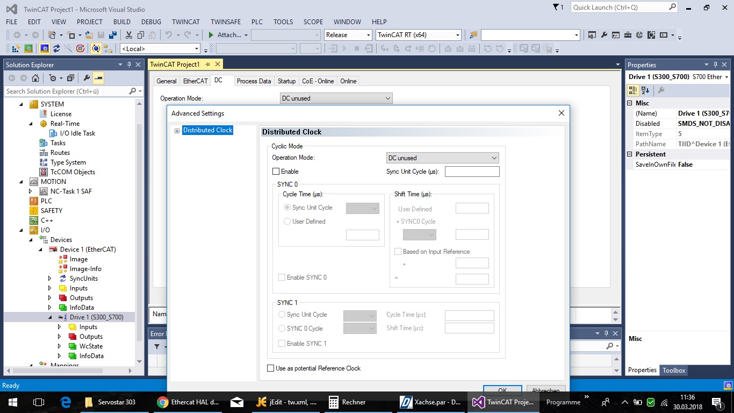Click the Sync Unit Cycle (µs) field
This screenshot has height=413, width=734.
point(472,172)
